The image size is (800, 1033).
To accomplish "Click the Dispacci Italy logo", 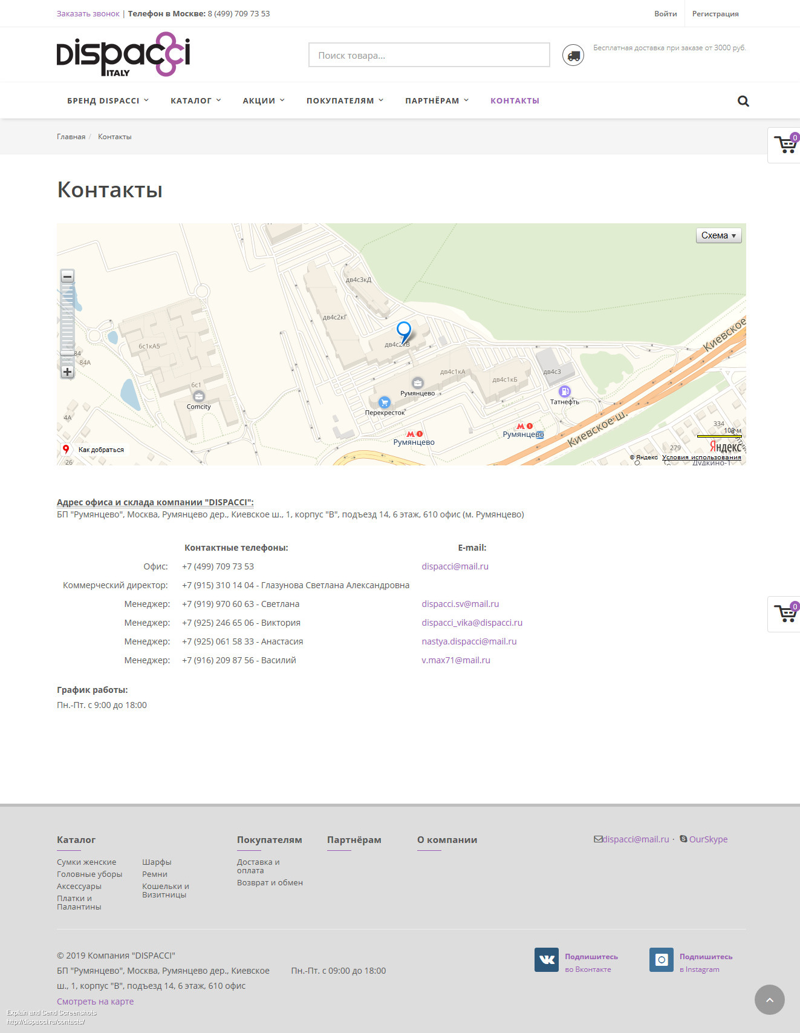I will click(x=123, y=54).
